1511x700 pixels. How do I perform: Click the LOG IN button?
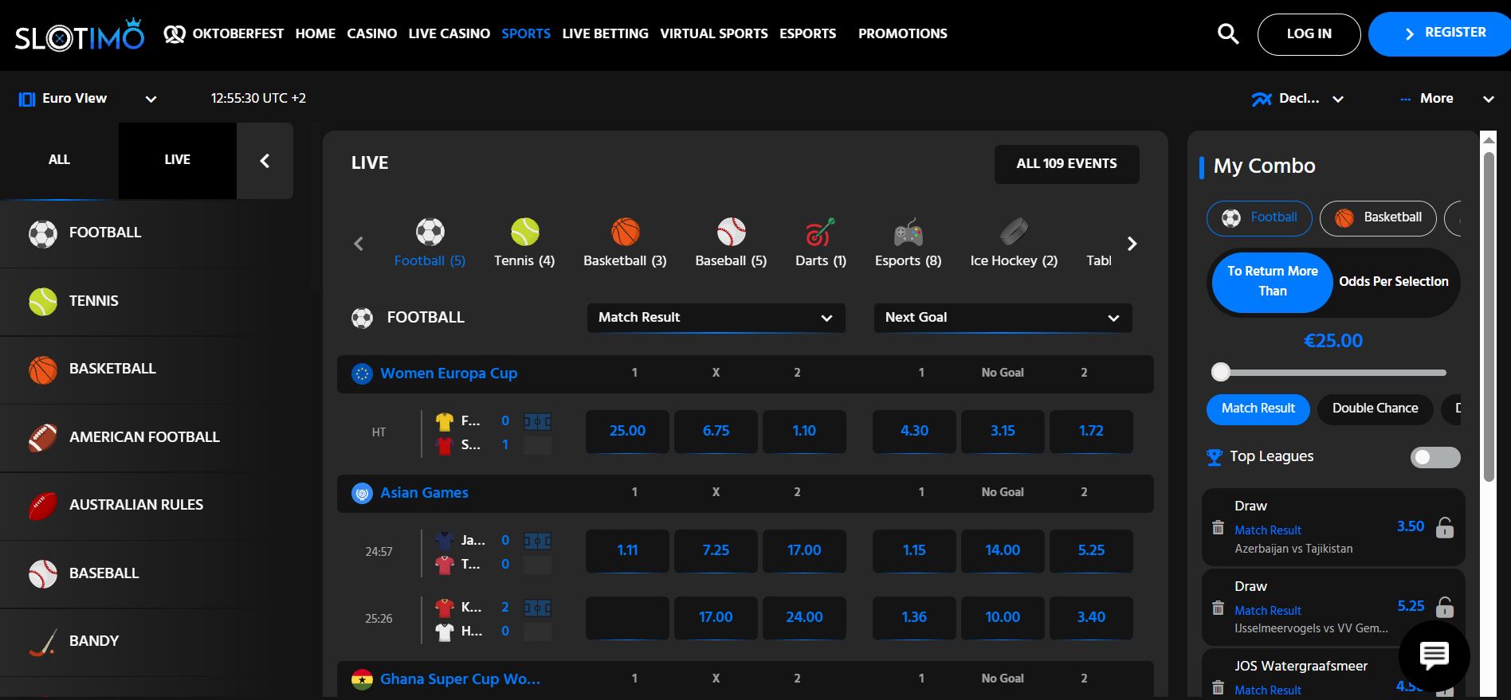[x=1309, y=34]
